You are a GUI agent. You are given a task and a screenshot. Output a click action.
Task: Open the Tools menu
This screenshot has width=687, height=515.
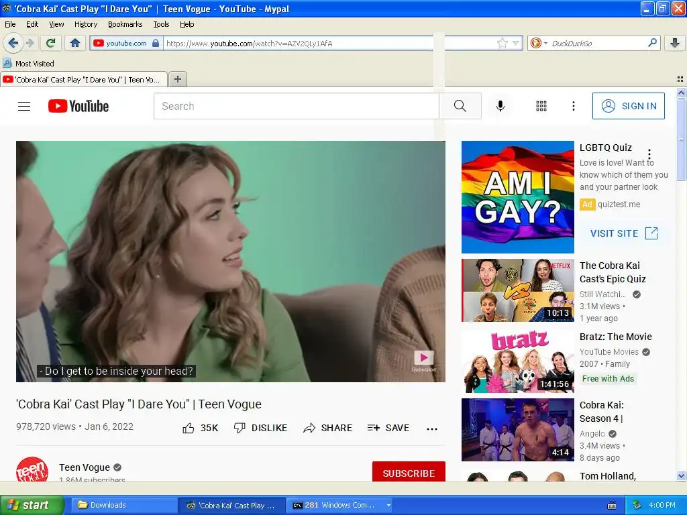[161, 24]
